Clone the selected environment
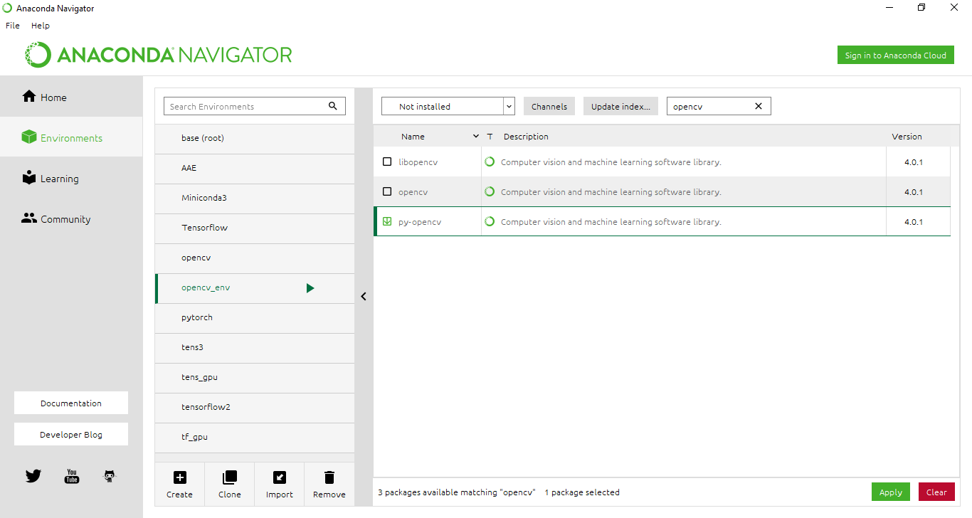 click(x=229, y=484)
